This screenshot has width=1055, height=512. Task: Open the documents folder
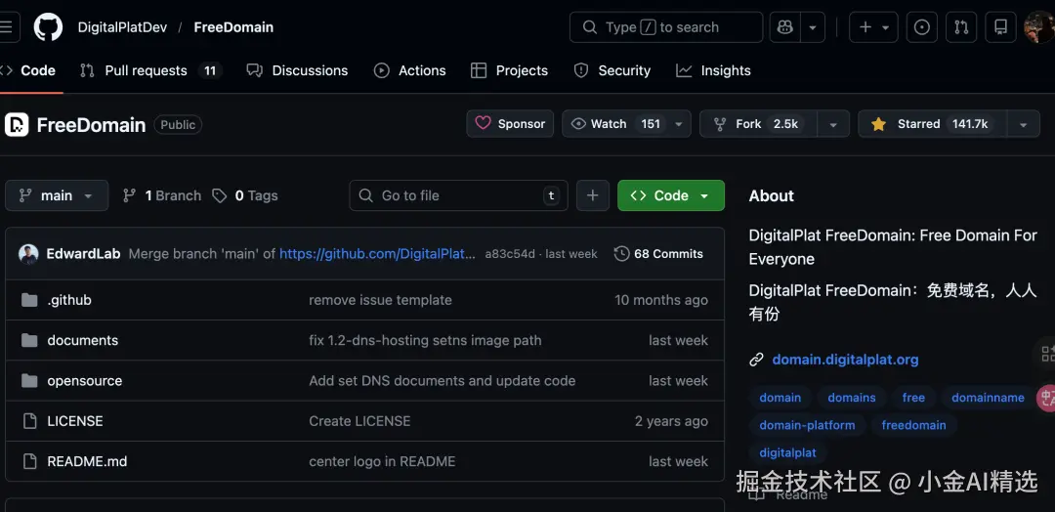click(83, 340)
